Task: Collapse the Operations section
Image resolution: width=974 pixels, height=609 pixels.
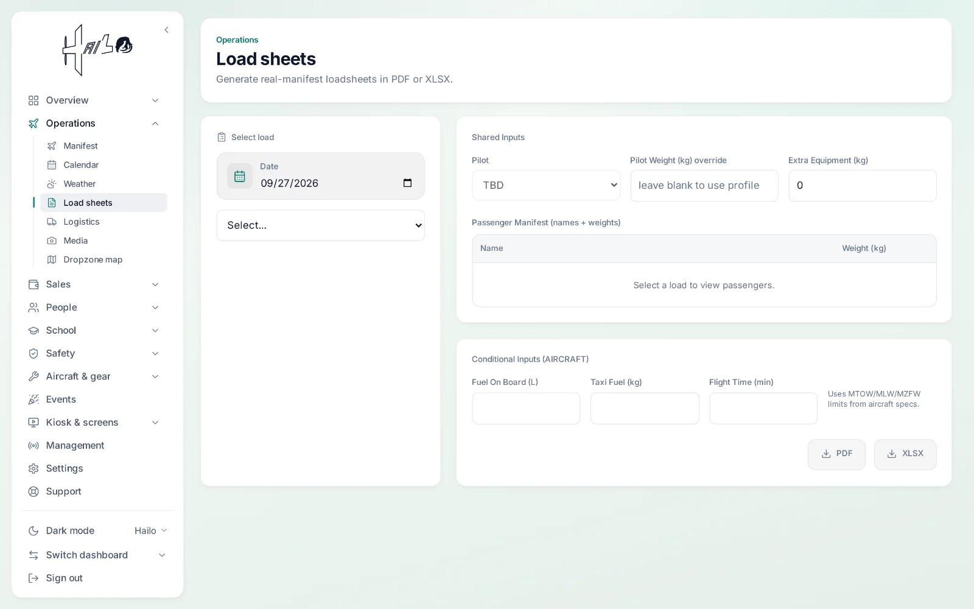Action: [94, 124]
